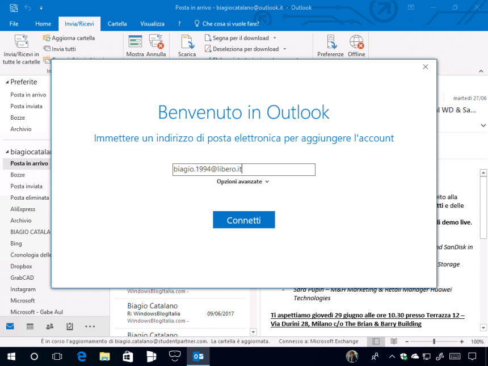
Task: Click the zoom in plus button
Action: [x=462, y=342]
